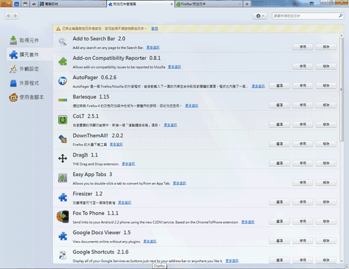
Task: Open the gear tools dropdown menu
Action: 260,16
